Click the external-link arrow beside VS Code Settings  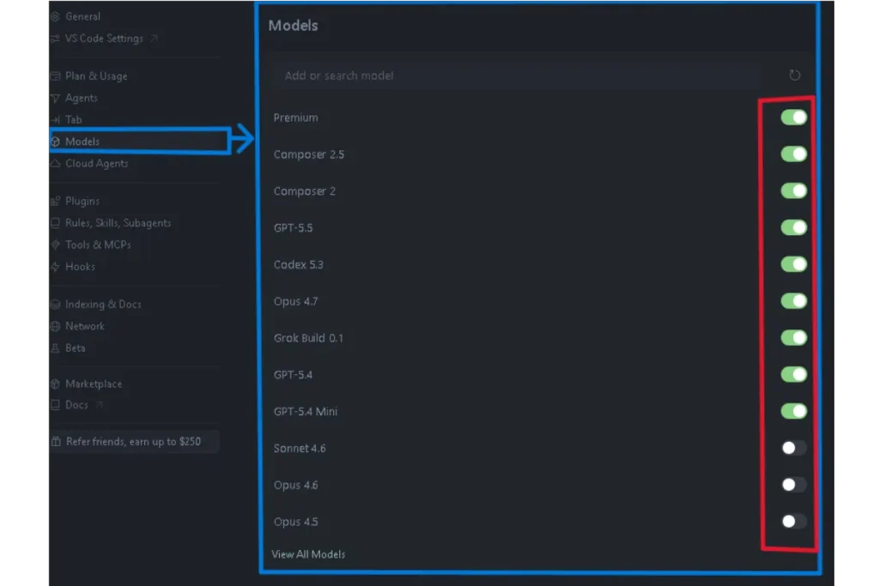point(155,39)
